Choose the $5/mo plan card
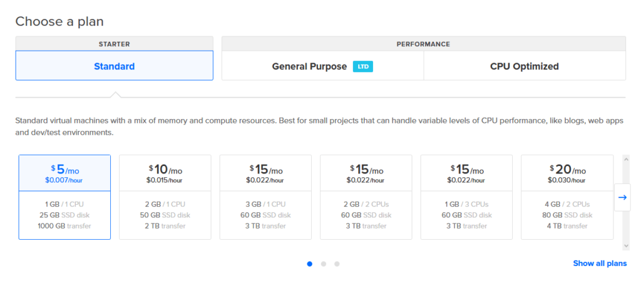This screenshot has height=283, width=641. (64, 197)
